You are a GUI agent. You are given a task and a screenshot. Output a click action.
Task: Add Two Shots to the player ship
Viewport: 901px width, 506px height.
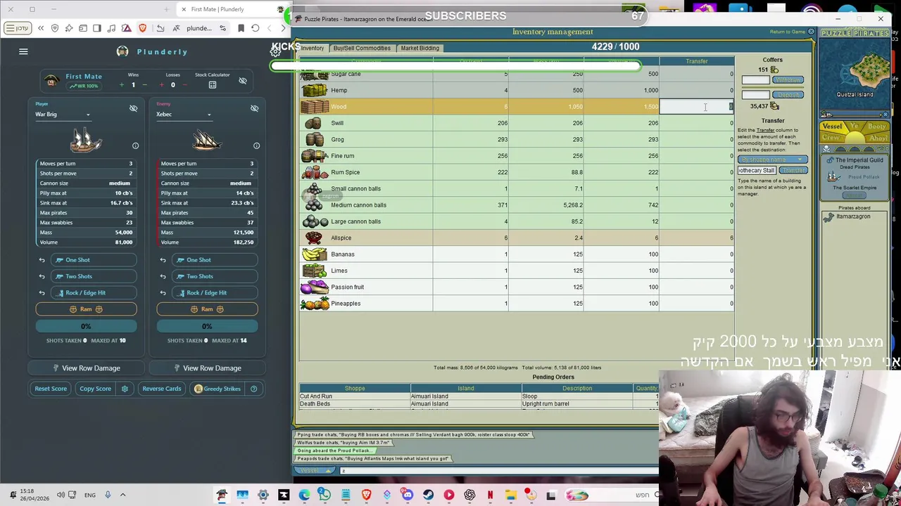(94, 276)
